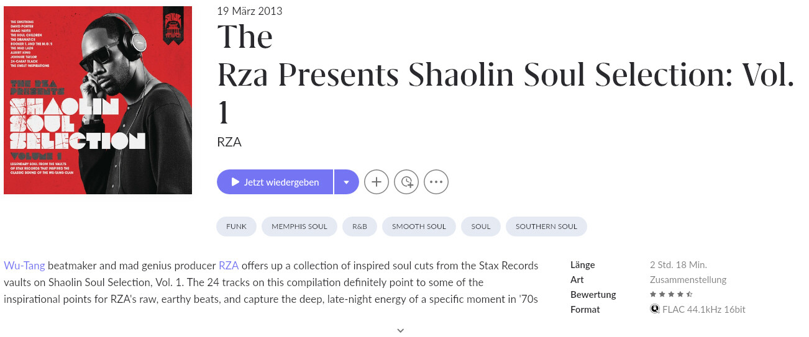The image size is (809, 337).
Task: Click the Shaolin Soul Selection album cover
Action: pyautogui.click(x=98, y=100)
